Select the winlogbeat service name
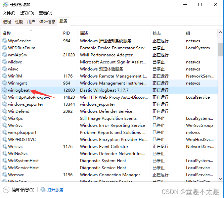The width and height of the screenshot is (224, 198). (x=19, y=90)
